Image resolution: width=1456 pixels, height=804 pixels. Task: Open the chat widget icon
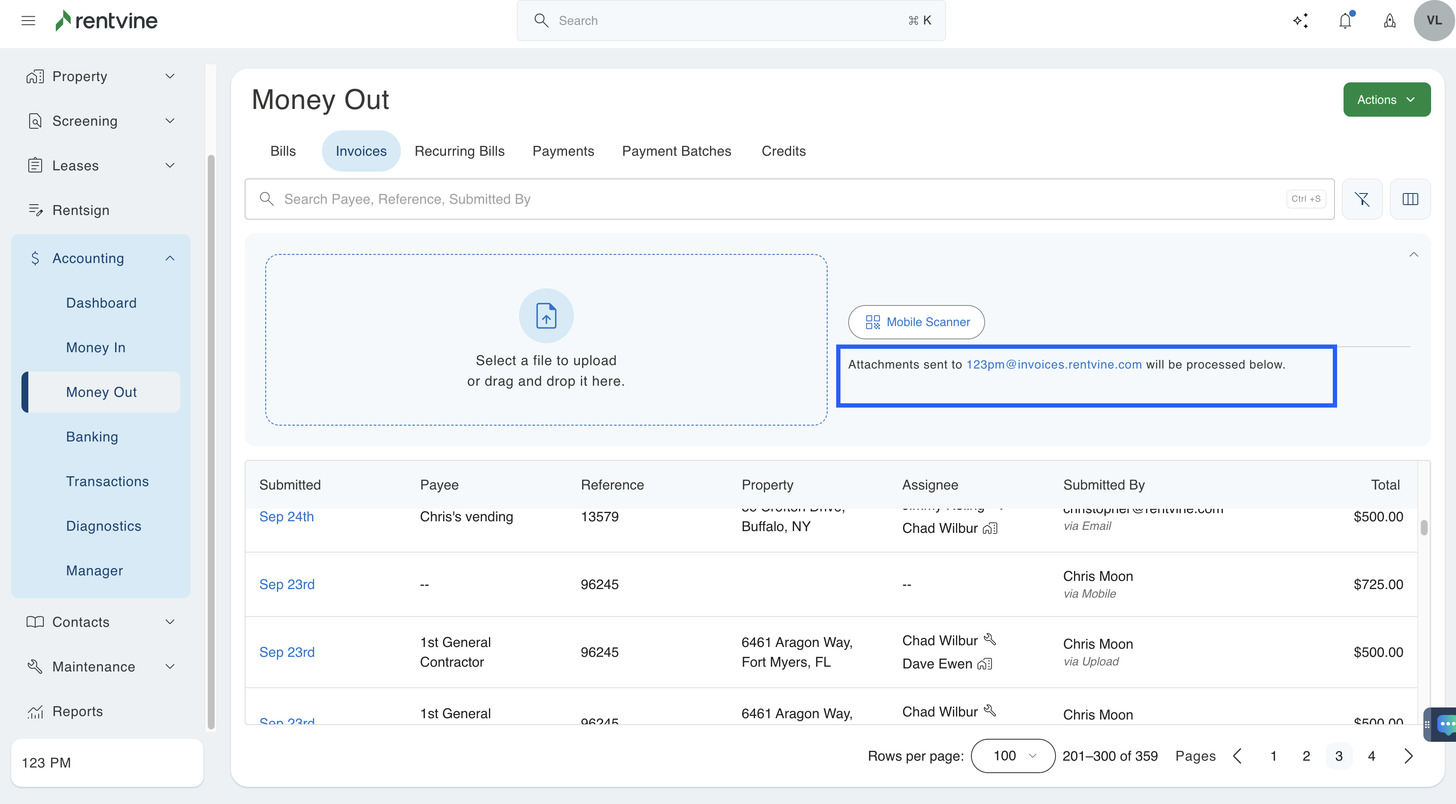pos(1445,724)
